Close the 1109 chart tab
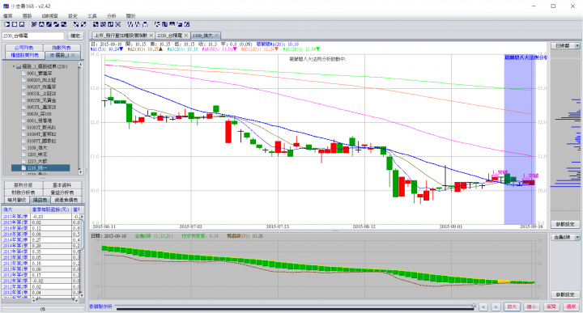The width and height of the screenshot is (583, 313). (x=216, y=36)
